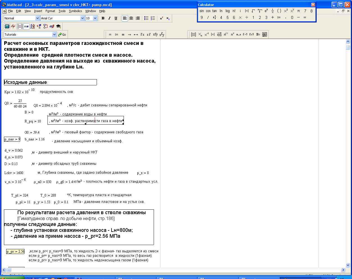Click sin in the Calculator palette
Image resolution: width=352 pixels, height=279 pixels.
[x=202, y=11]
